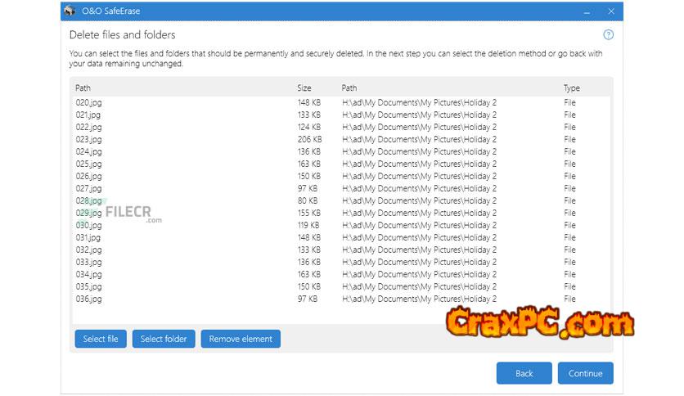The width and height of the screenshot is (684, 396).
Task: Open the help question mark icon
Action: [608, 35]
